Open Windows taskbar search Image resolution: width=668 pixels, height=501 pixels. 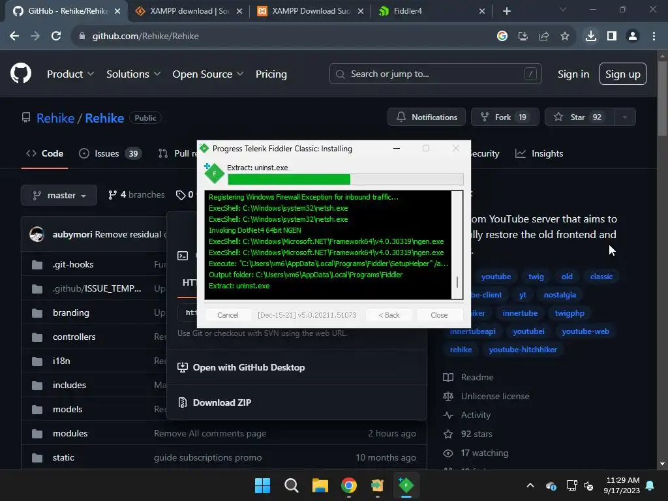pos(292,485)
